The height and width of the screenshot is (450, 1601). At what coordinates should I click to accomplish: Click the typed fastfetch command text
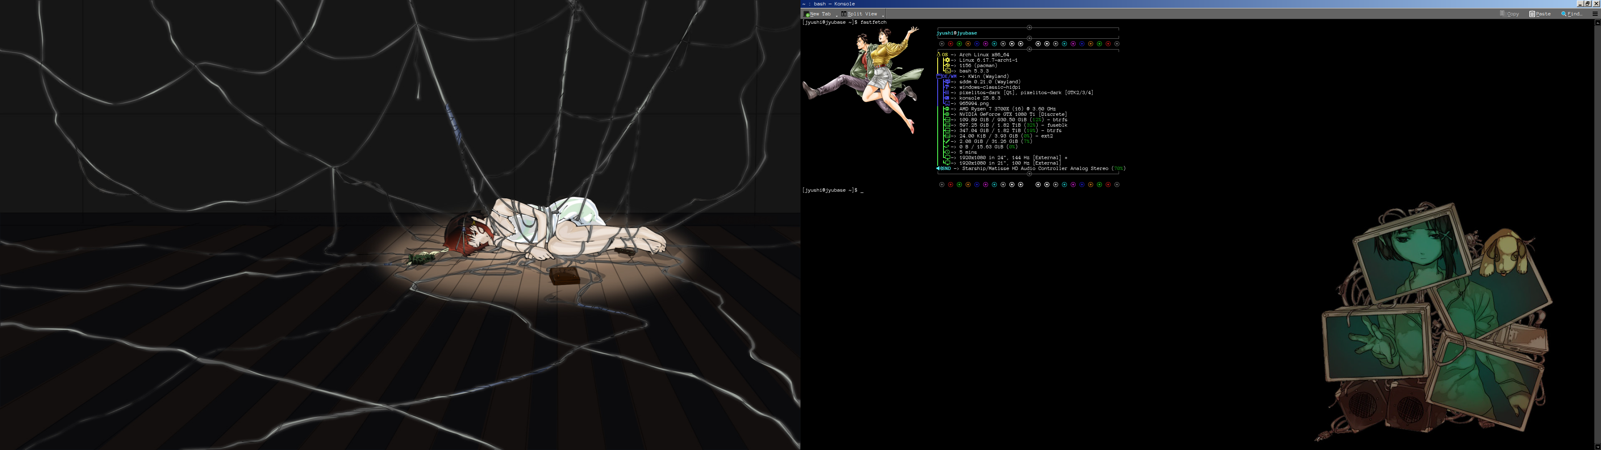(x=873, y=22)
